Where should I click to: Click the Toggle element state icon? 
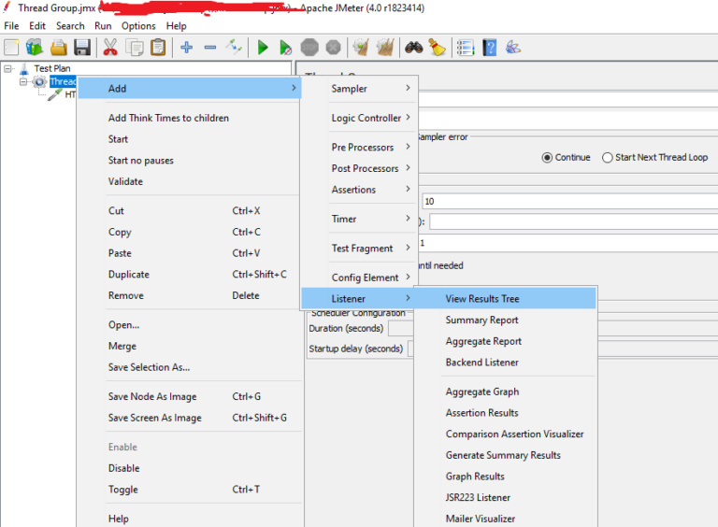234,47
